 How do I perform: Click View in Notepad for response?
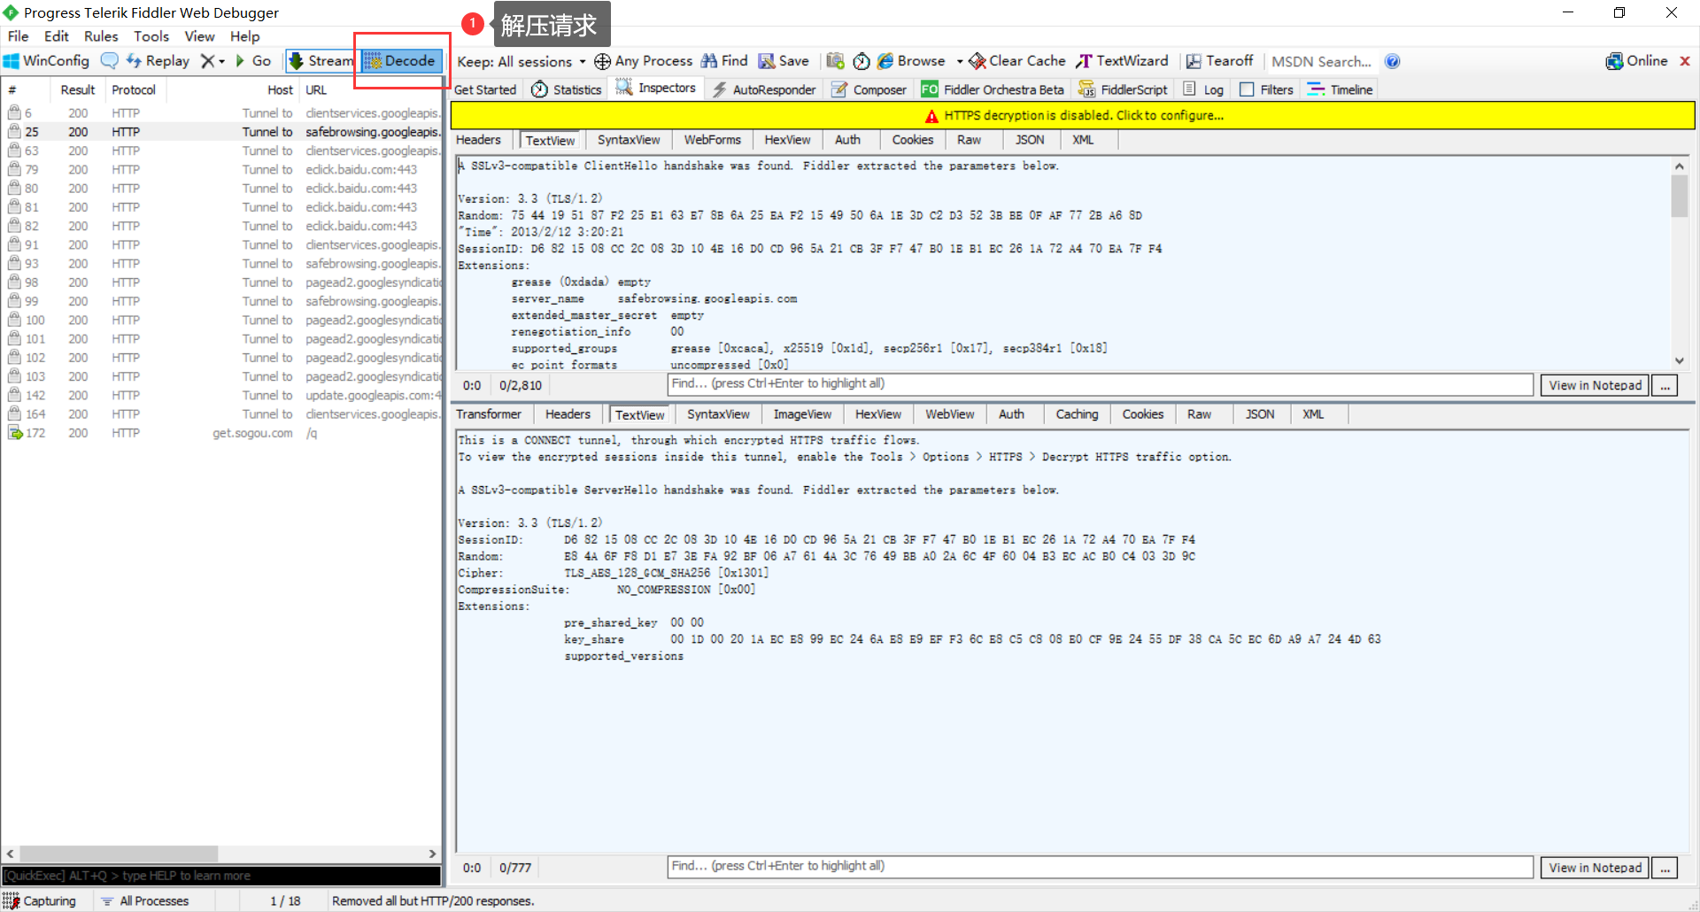1595,868
